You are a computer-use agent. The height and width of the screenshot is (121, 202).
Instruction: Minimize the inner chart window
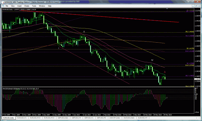click(193, 6)
